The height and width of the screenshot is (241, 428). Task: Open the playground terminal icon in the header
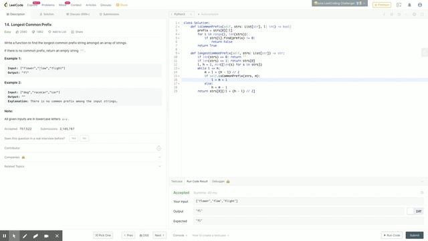(x=399, y=5)
